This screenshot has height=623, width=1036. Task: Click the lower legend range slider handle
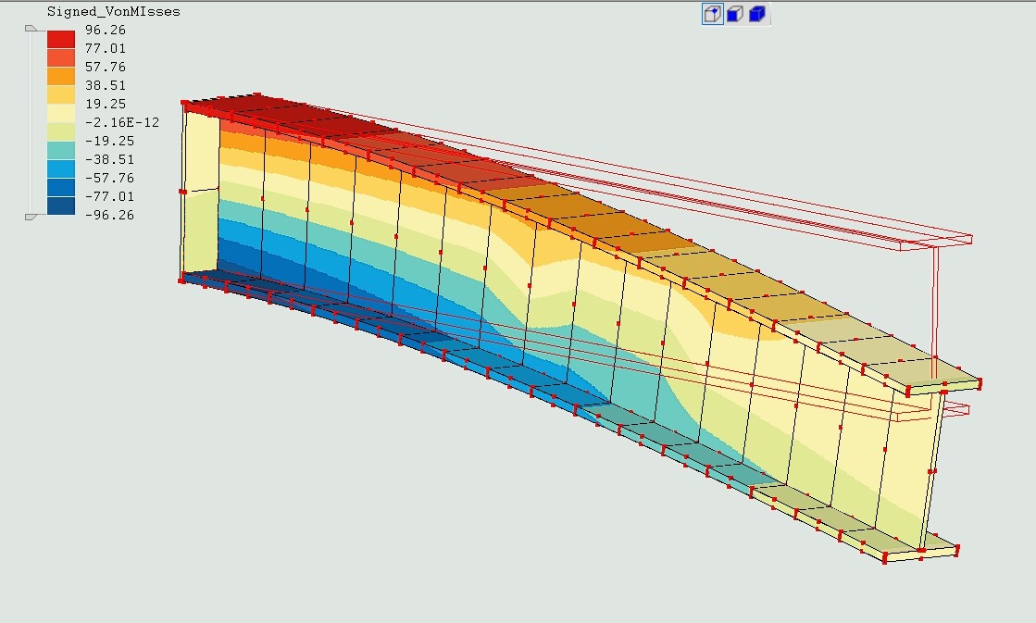click(31, 217)
